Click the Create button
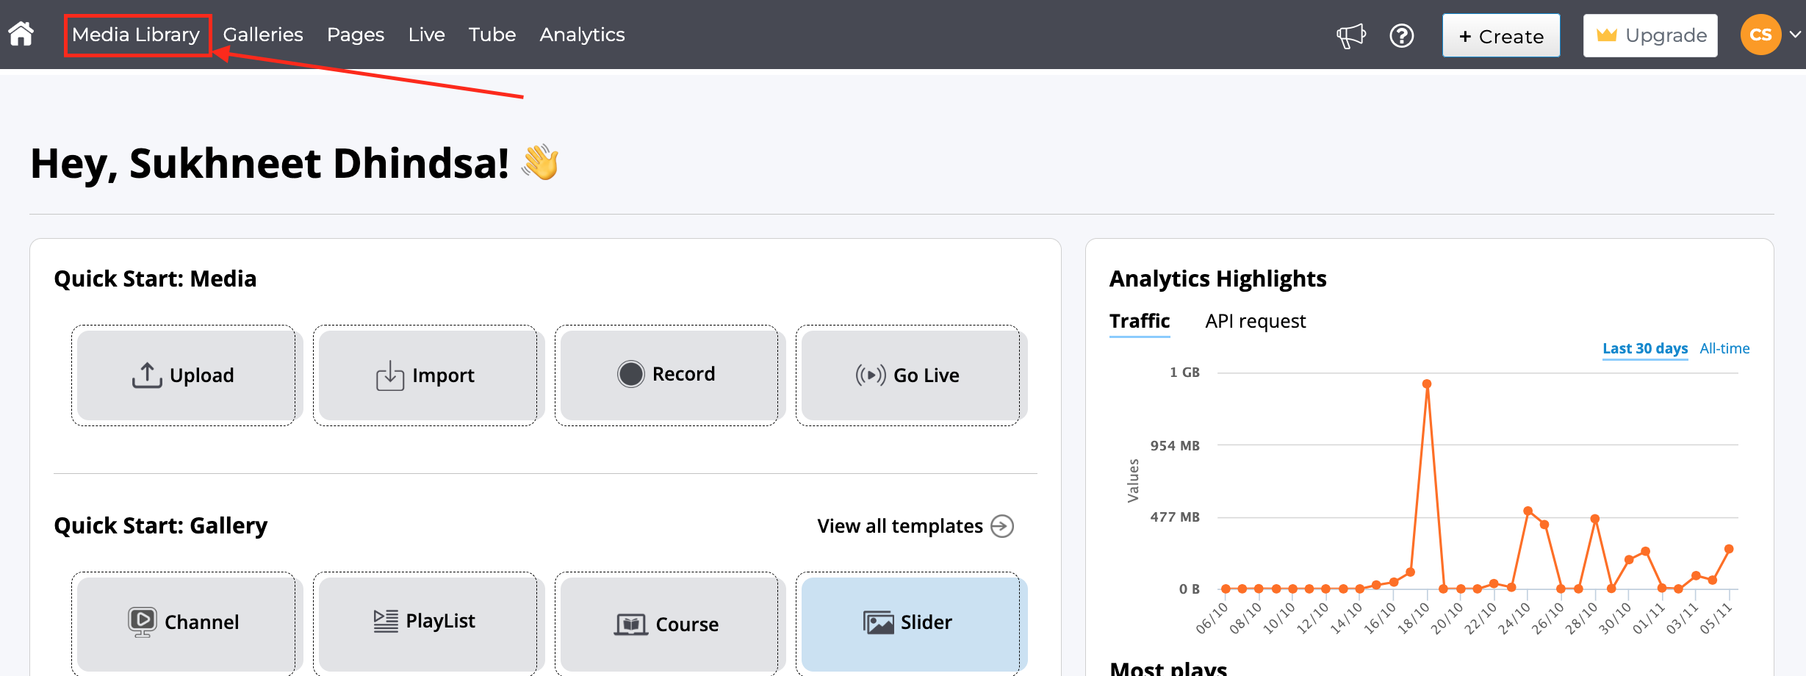Image resolution: width=1806 pixels, height=676 pixels. tap(1500, 35)
